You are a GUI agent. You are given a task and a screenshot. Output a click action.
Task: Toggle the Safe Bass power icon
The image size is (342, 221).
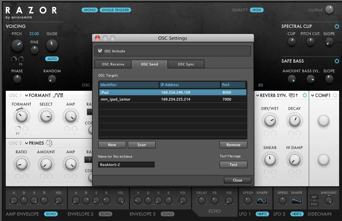(x=337, y=61)
